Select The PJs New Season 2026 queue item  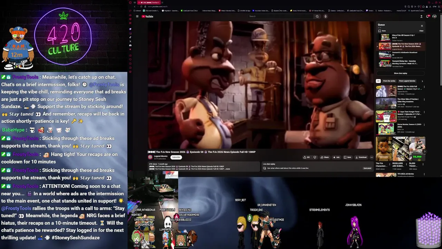click(401, 46)
